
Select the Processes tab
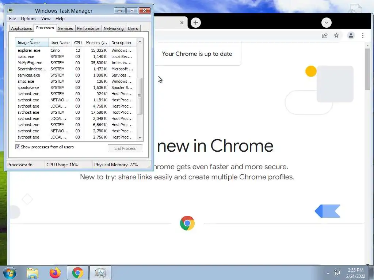pyautogui.click(x=45, y=28)
